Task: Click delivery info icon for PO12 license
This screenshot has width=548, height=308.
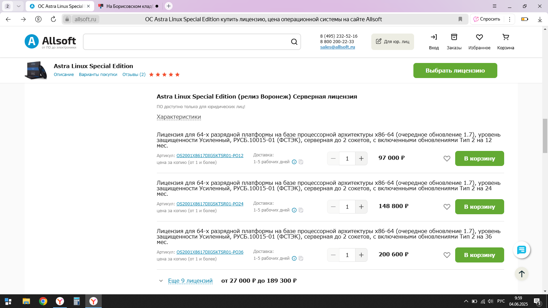Action: (294, 162)
